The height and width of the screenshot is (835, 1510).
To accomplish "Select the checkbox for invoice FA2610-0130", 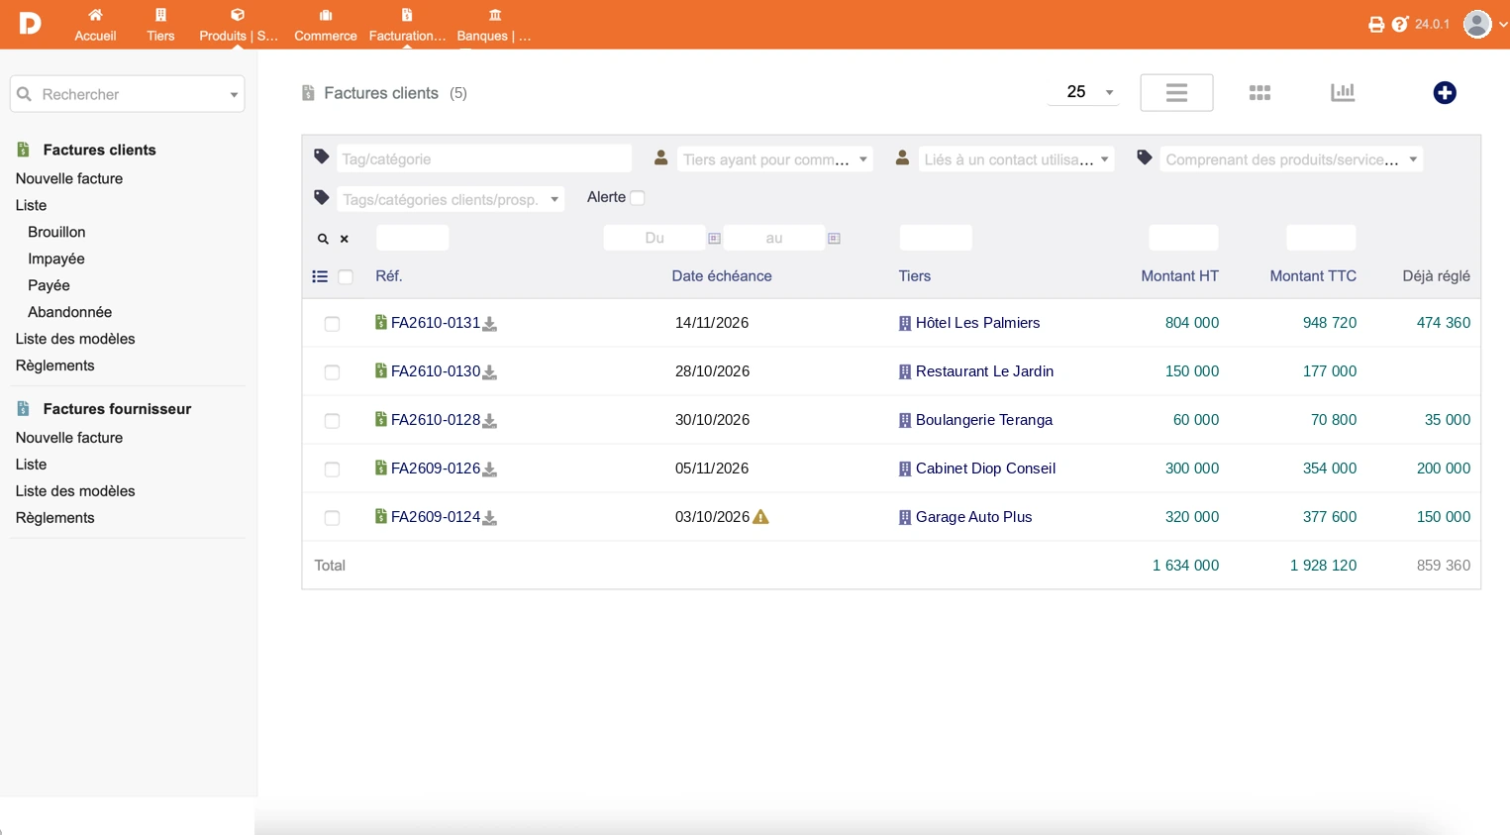I will tap(332, 372).
